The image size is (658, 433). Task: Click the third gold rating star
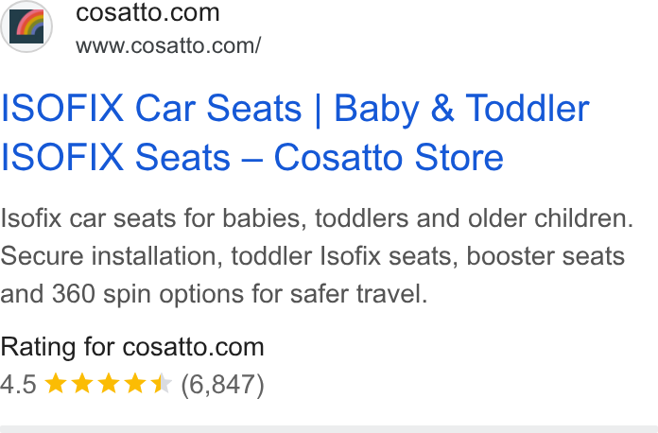tap(109, 384)
